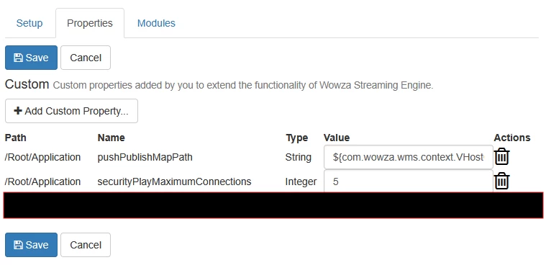Click the floppy disk icon on bottom Save
This screenshot has width=546, height=278.
18,245
